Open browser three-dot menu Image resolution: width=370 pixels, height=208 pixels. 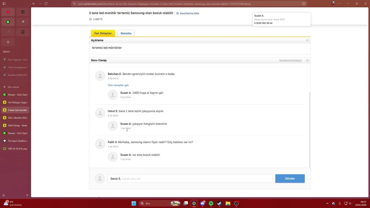[x=339, y=4]
